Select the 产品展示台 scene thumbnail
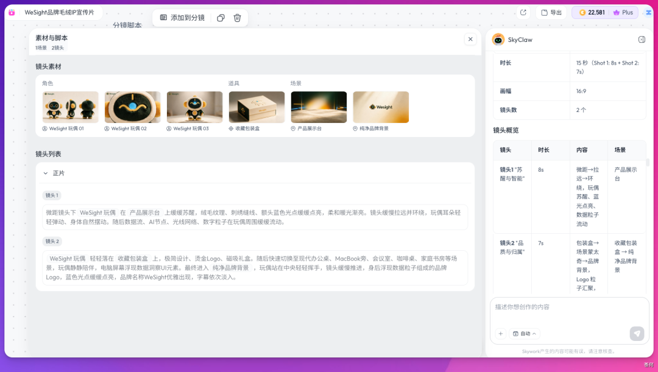This screenshot has width=658, height=372. 319,107
